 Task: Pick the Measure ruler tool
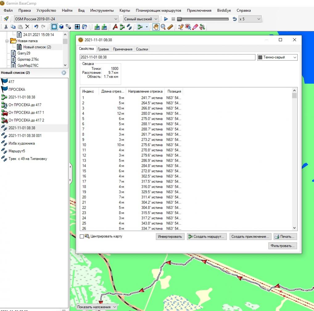coord(170,27)
